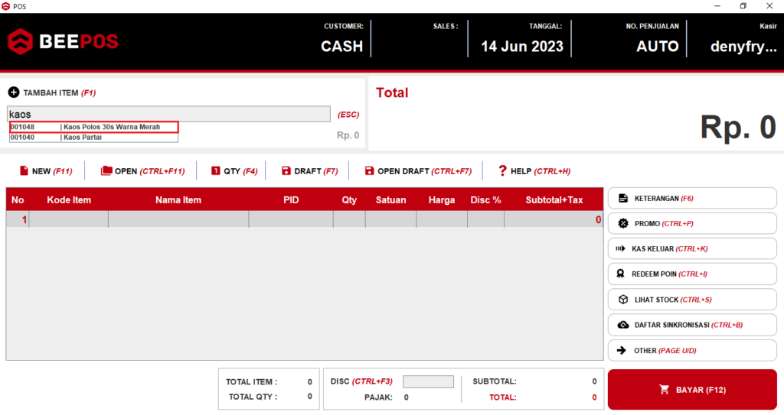
Task: Click the Harga column header
Action: point(442,199)
